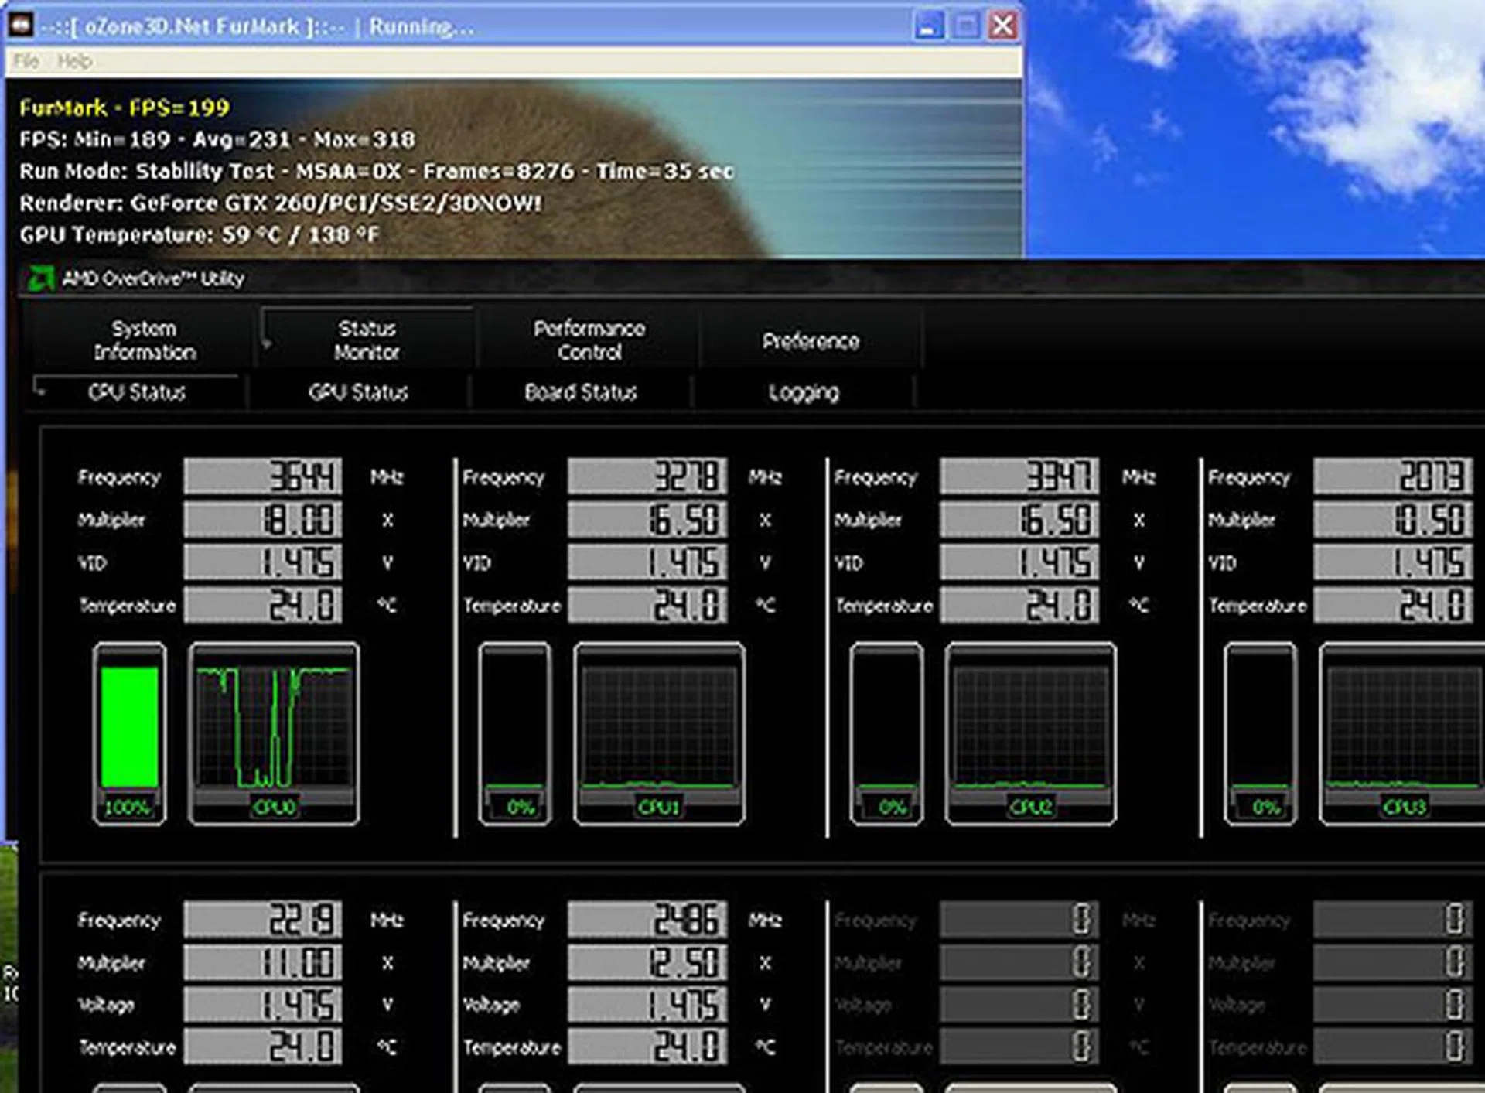Click the CPU0 usage history graph
Image resolution: width=1485 pixels, height=1093 pixels.
coord(274,728)
